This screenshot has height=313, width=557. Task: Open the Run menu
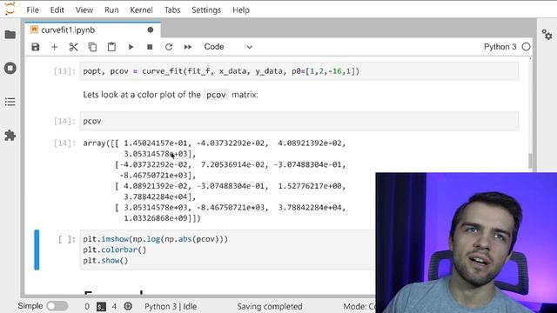click(x=111, y=10)
